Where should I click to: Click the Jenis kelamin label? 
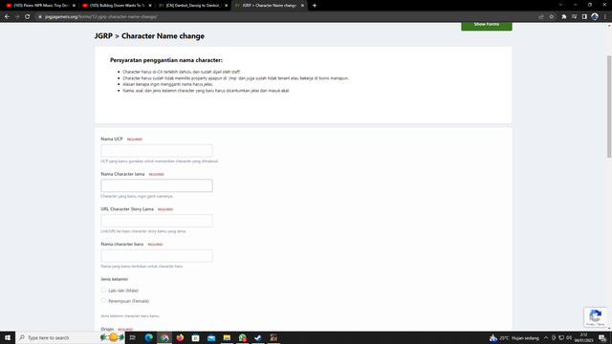click(x=115, y=279)
